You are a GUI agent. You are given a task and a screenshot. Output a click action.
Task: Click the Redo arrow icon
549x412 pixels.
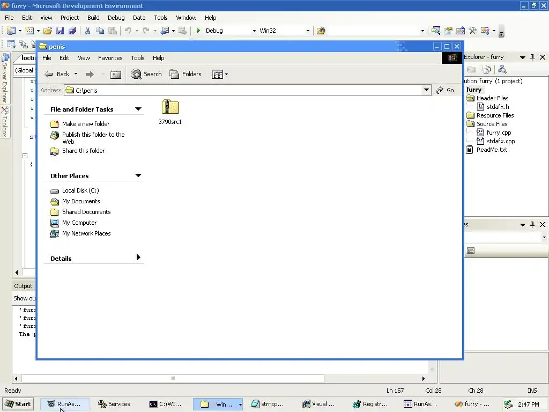[x=146, y=31]
